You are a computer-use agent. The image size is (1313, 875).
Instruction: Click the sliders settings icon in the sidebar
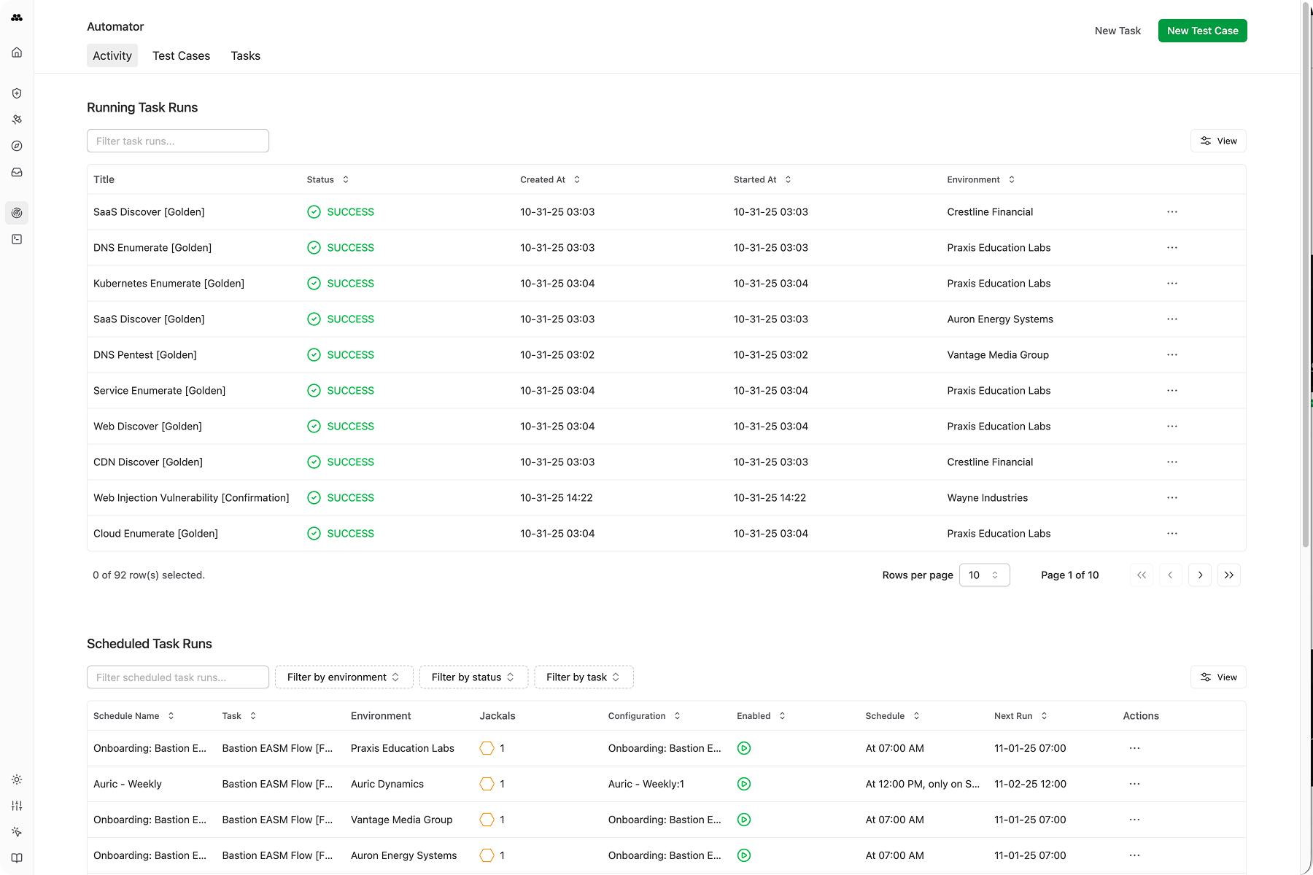click(x=17, y=806)
